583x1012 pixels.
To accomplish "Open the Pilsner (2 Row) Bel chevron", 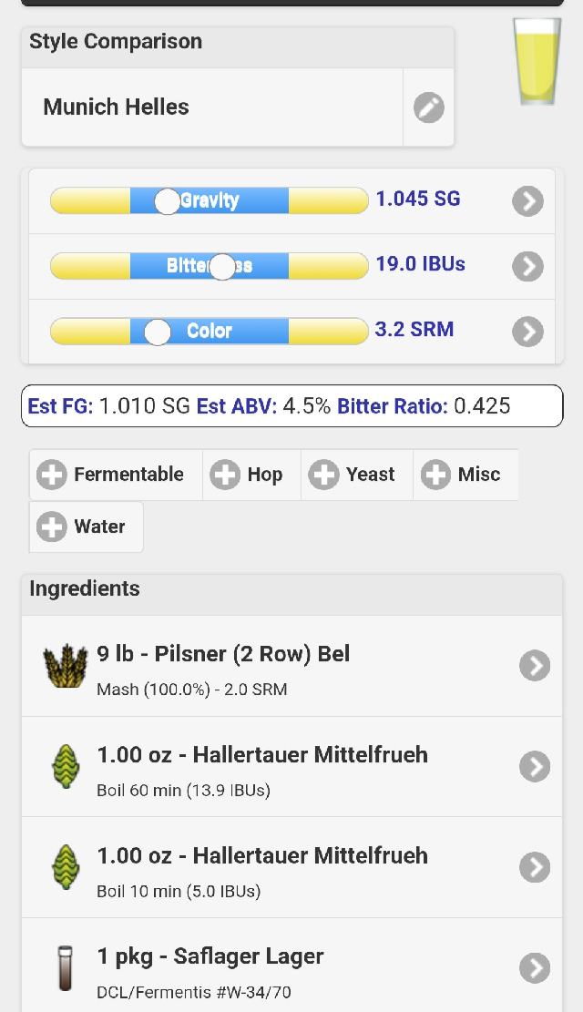I will pos(535,666).
